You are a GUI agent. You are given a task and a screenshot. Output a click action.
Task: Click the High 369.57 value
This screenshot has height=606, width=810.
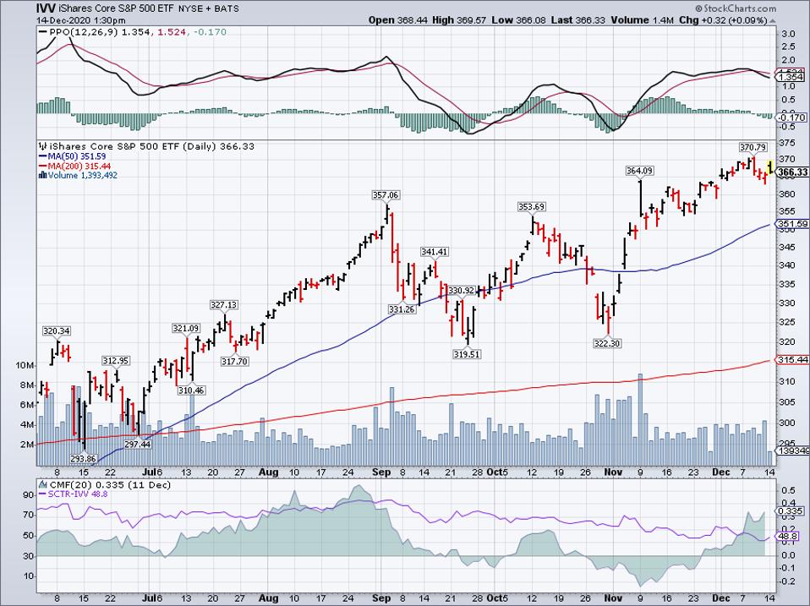pyautogui.click(x=459, y=20)
